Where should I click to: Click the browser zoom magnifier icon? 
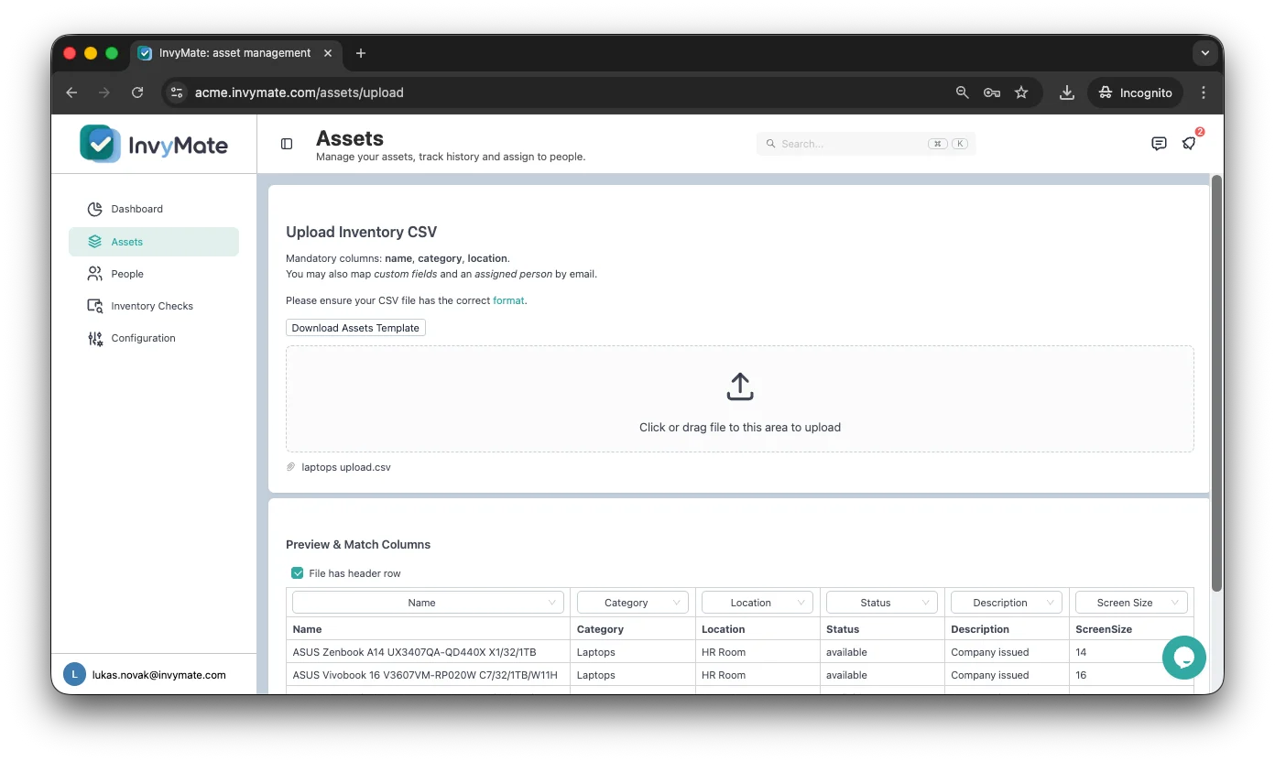point(962,93)
